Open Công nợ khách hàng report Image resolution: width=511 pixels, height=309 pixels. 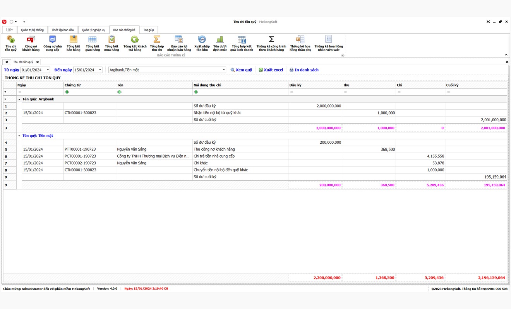pos(31,43)
